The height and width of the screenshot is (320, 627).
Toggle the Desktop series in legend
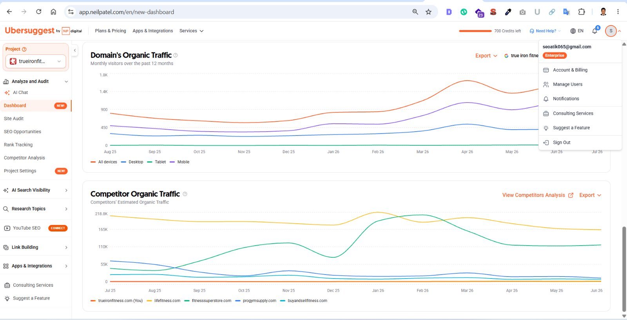pos(132,162)
